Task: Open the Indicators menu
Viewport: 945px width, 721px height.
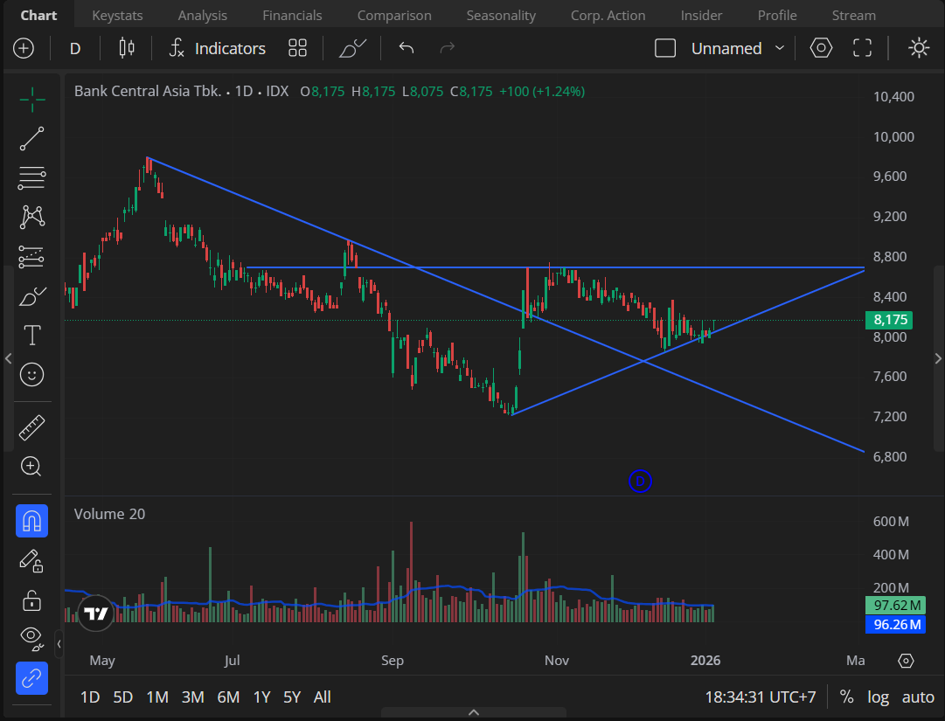Action: (217, 48)
